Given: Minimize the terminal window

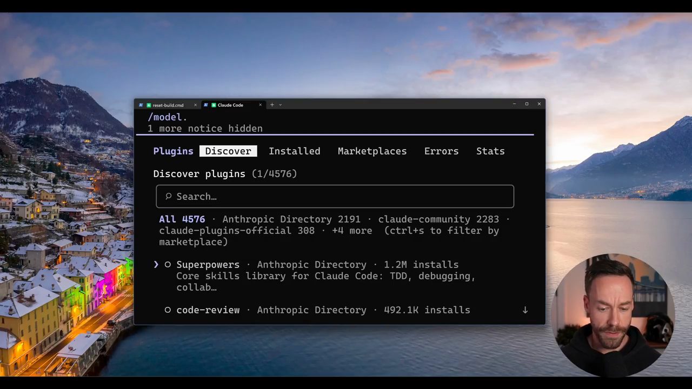Looking at the screenshot, I should pos(514,104).
